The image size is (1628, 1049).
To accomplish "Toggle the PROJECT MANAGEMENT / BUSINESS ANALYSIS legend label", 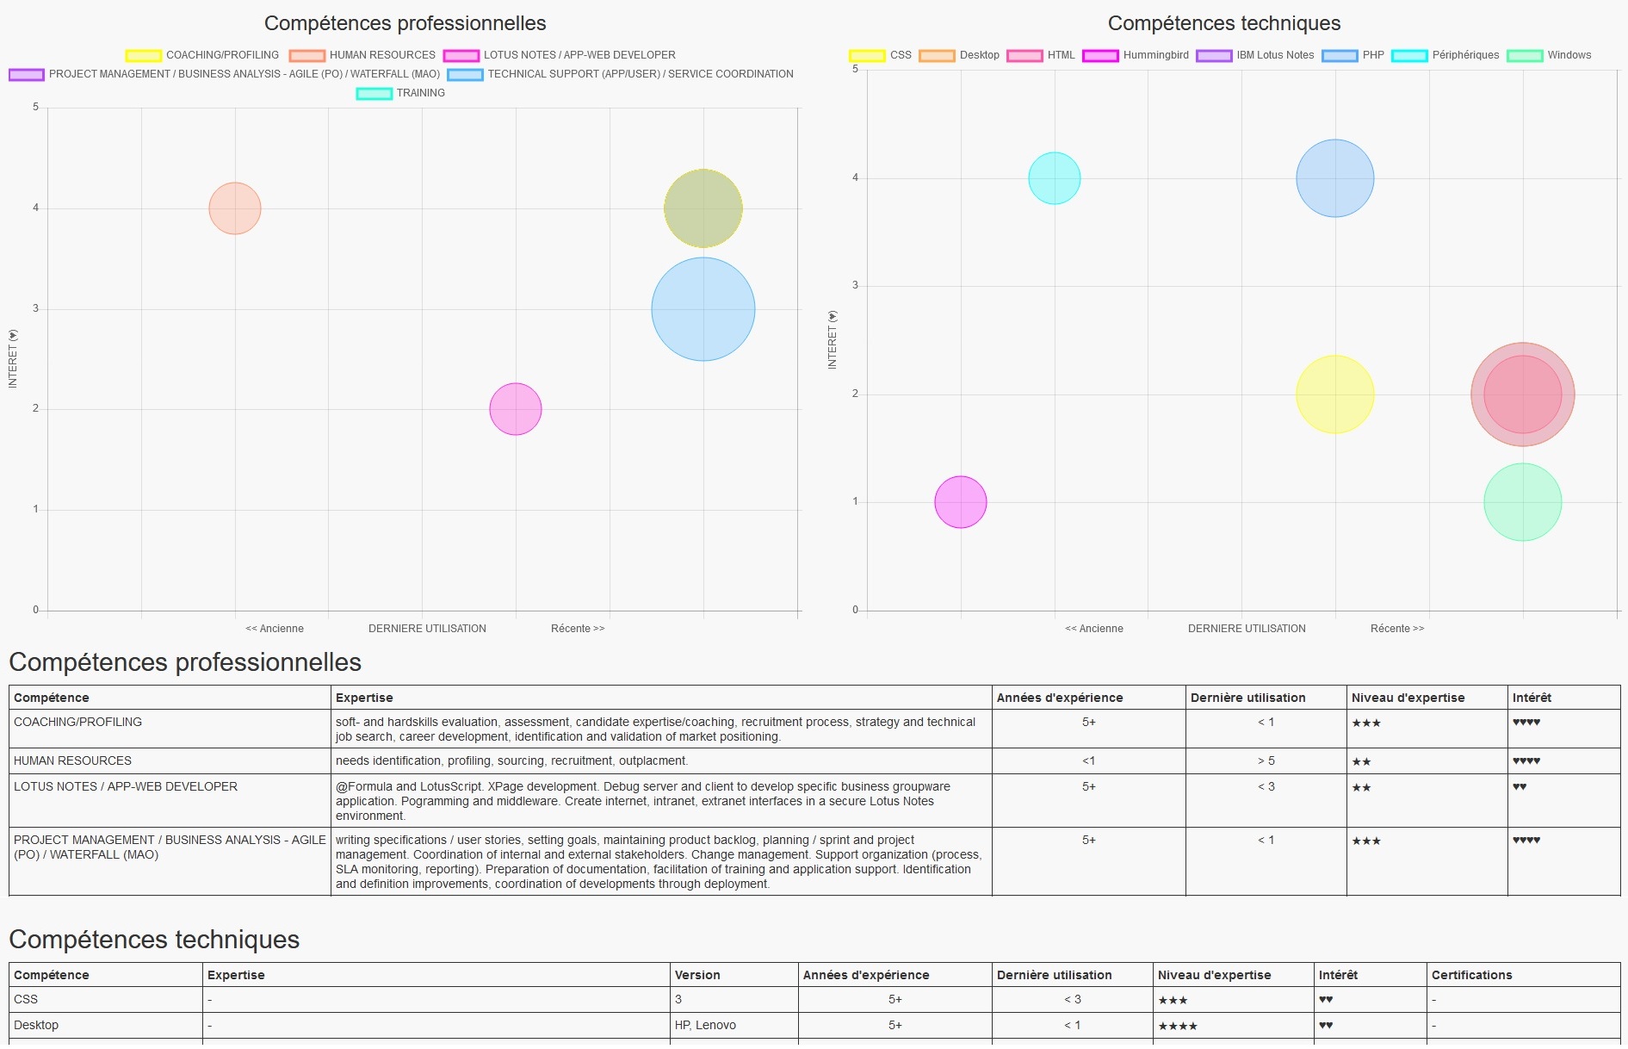I will click(245, 74).
